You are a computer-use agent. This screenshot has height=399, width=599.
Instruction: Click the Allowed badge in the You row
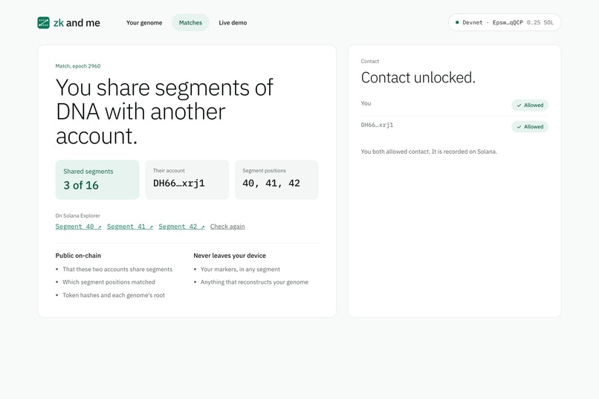pyautogui.click(x=530, y=105)
